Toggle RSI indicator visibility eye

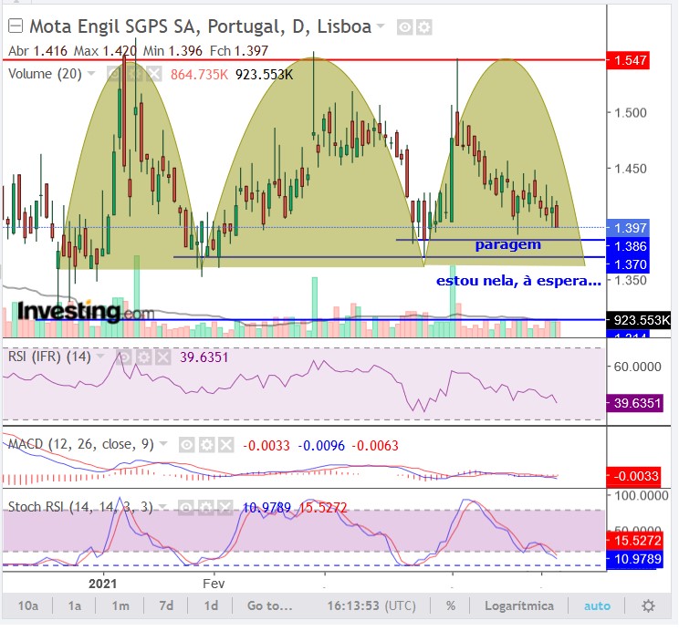click(x=124, y=358)
